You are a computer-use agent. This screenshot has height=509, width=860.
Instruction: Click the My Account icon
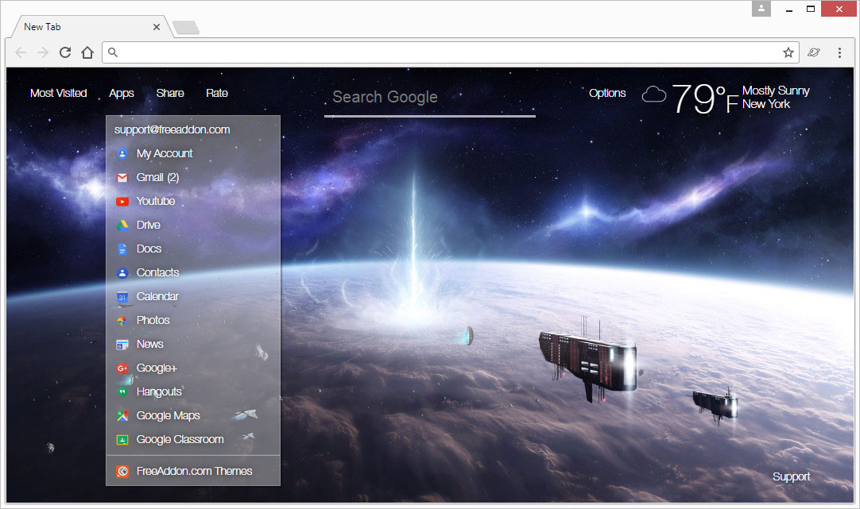click(122, 154)
